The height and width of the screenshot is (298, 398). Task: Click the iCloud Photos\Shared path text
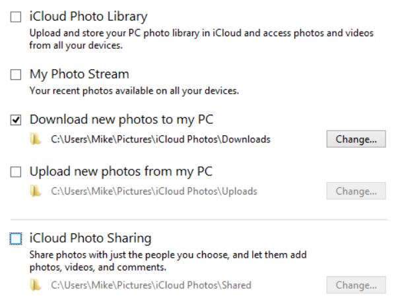click(150, 285)
